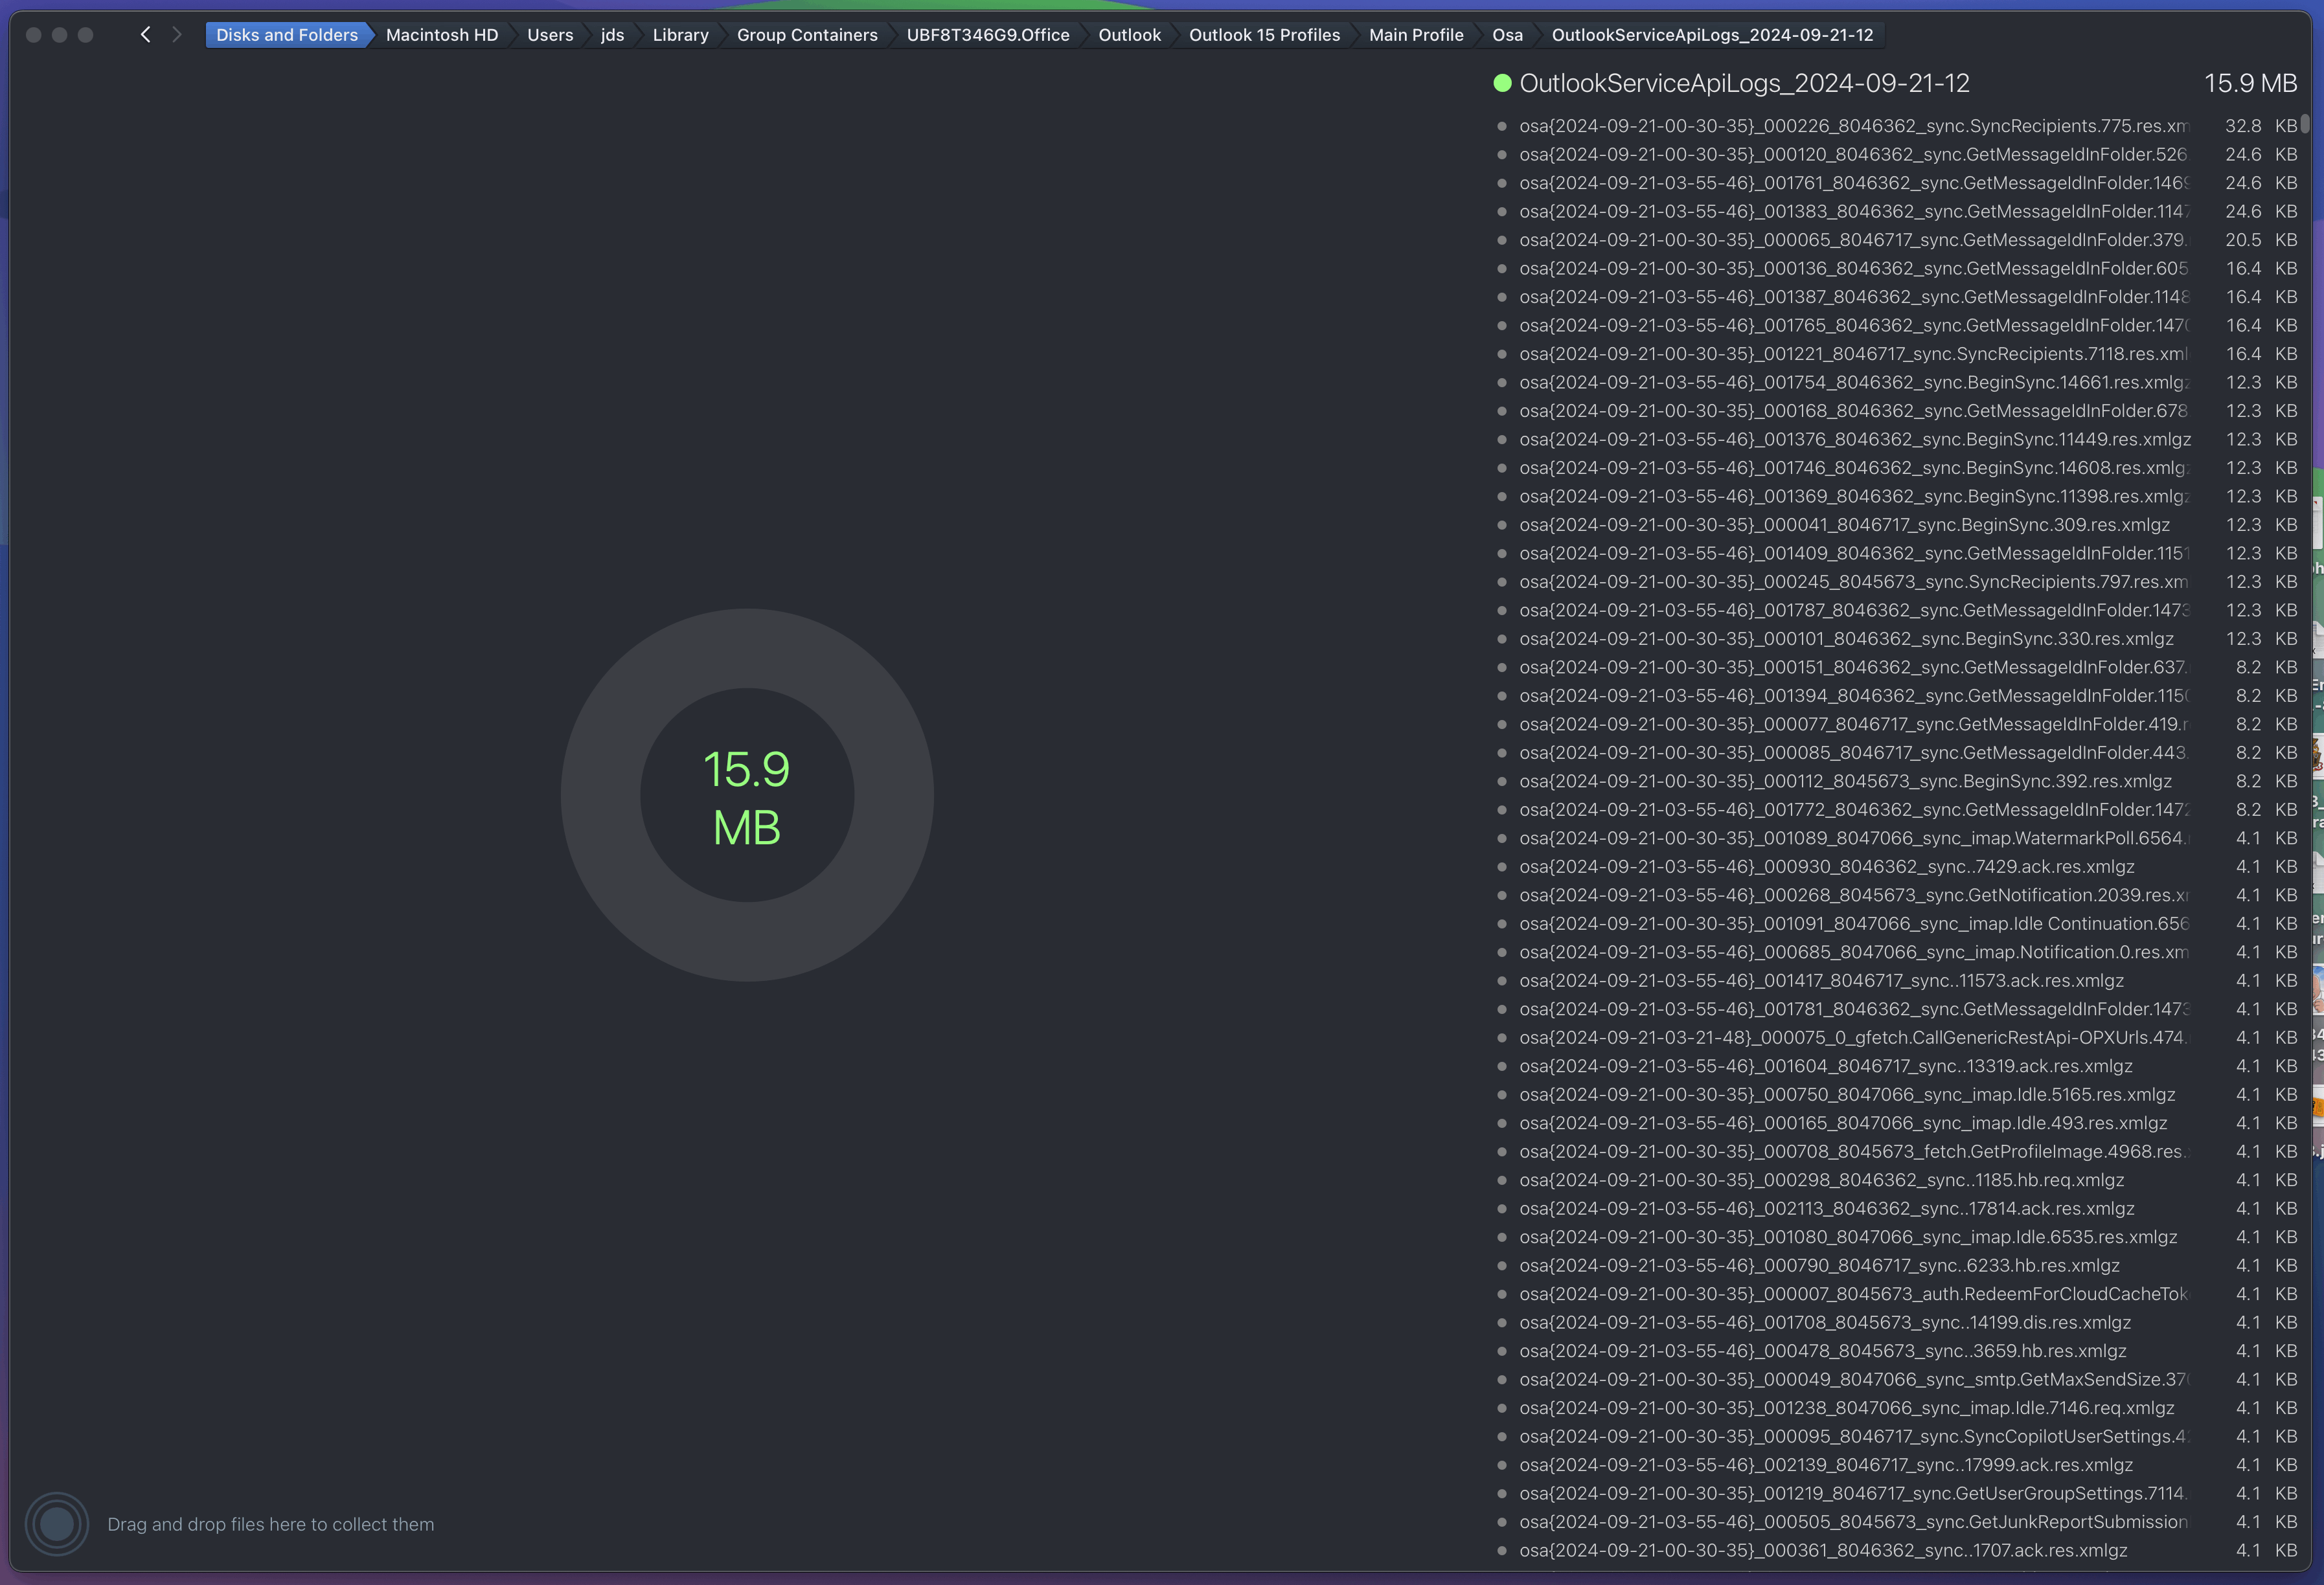Image resolution: width=2324 pixels, height=1585 pixels.
Task: Click OutlookServiceApiLogs_2024-09-21-12 list header
Action: click(1744, 83)
